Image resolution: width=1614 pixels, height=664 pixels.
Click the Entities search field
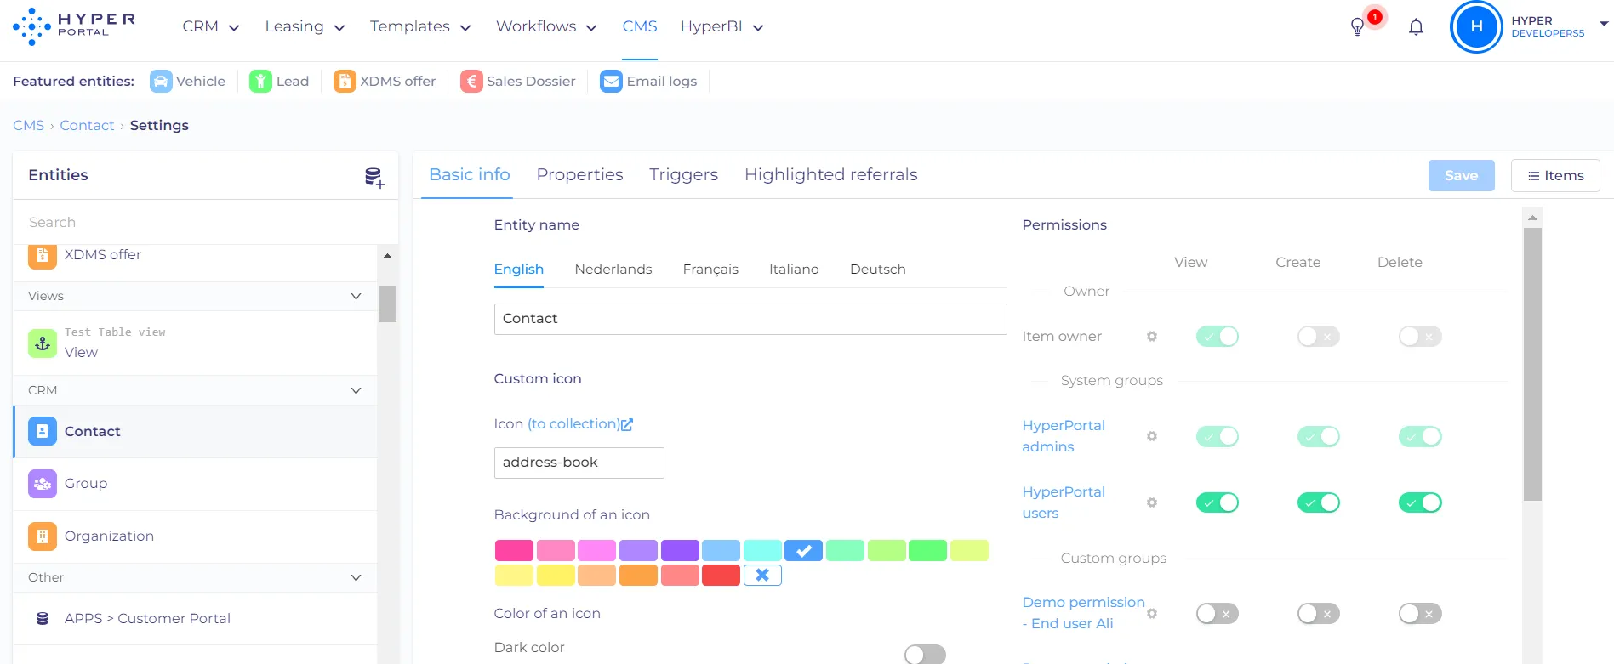(206, 222)
